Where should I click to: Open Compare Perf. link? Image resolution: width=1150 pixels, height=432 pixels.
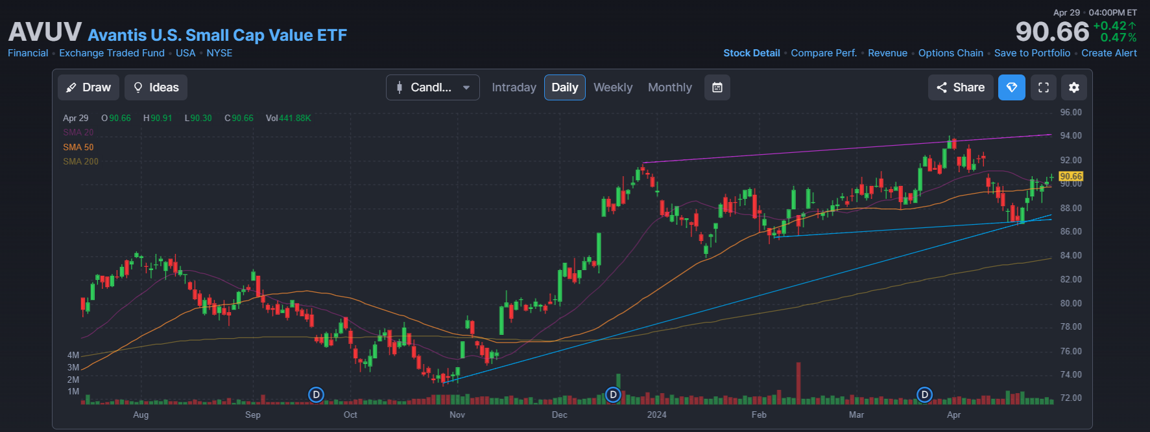click(x=824, y=53)
